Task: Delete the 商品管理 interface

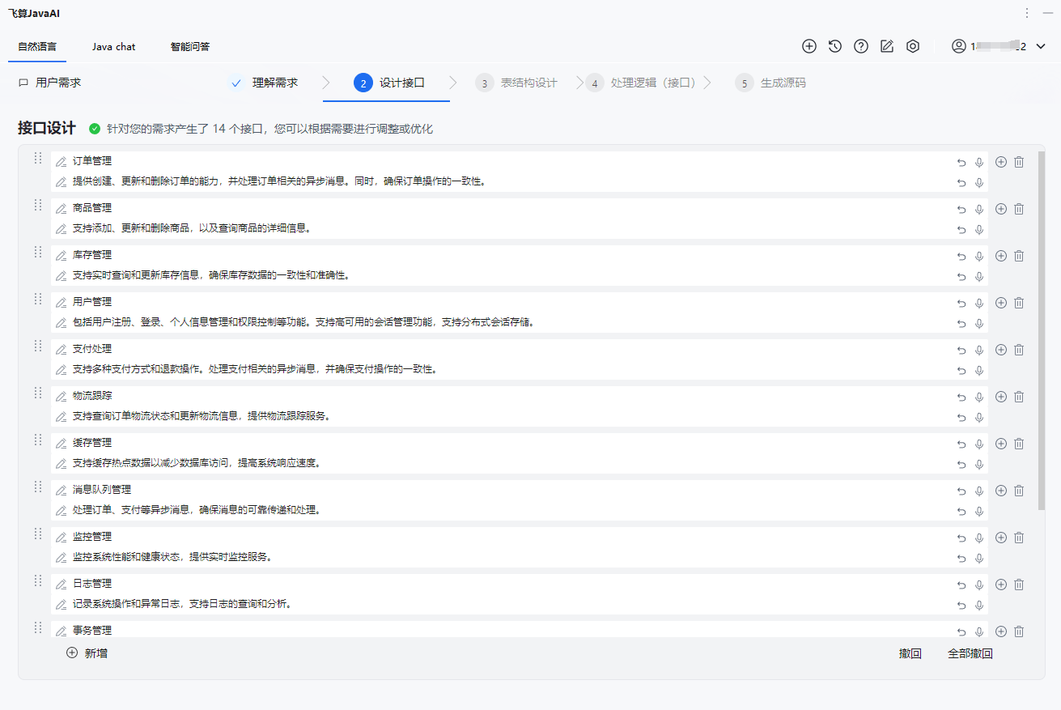Action: click(x=1019, y=209)
